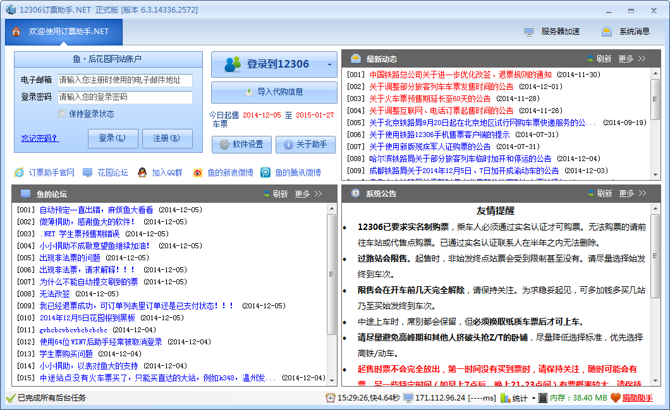Open news 关于使用铁路12306手机售票客户端的提示
This screenshot has width=670, height=410.
tap(439, 135)
